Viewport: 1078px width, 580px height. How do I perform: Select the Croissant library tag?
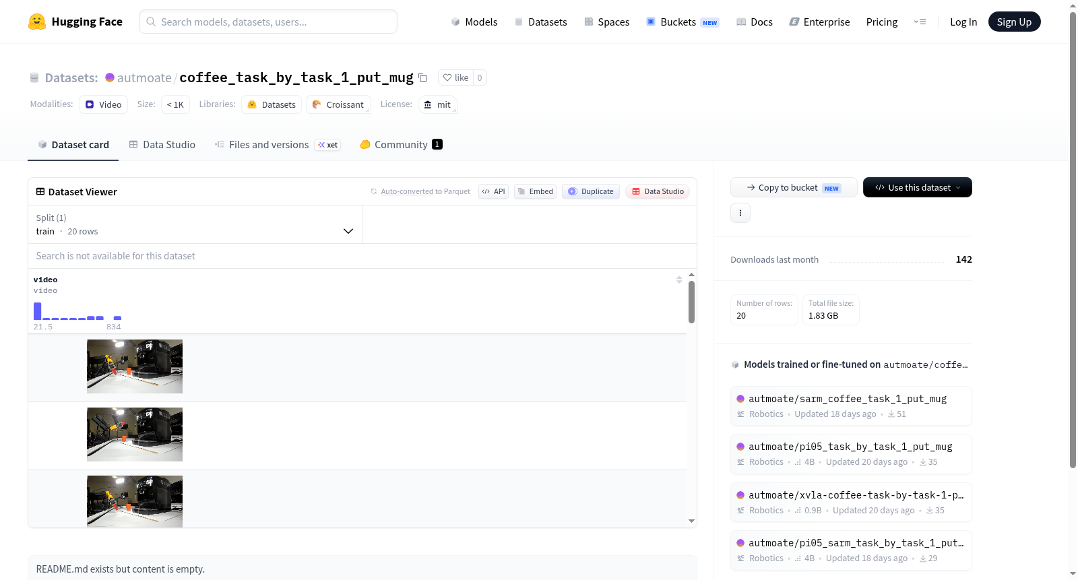pyautogui.click(x=338, y=104)
